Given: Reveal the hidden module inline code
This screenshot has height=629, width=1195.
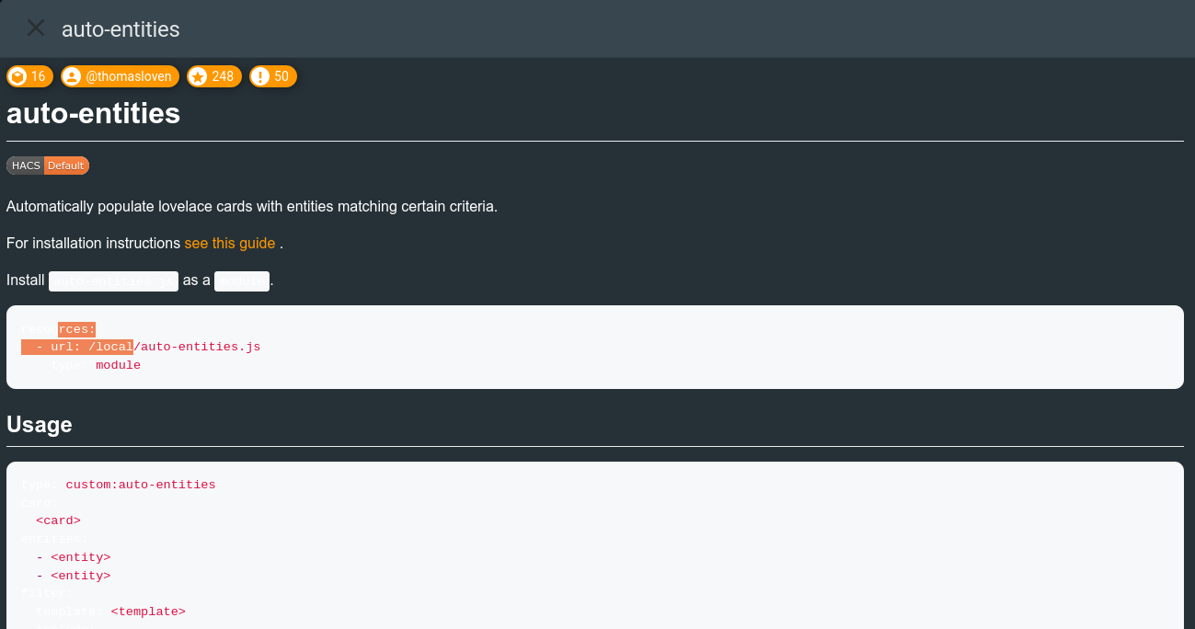Looking at the screenshot, I should click(x=241, y=280).
